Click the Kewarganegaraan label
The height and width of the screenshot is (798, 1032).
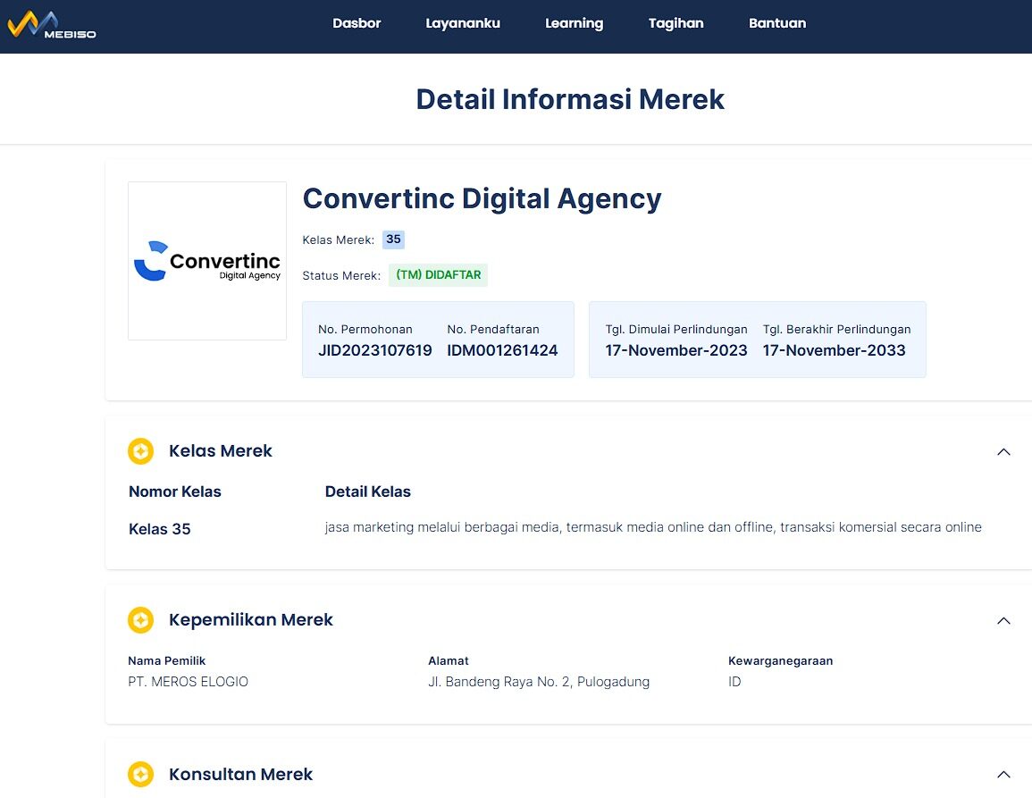pyautogui.click(x=781, y=660)
